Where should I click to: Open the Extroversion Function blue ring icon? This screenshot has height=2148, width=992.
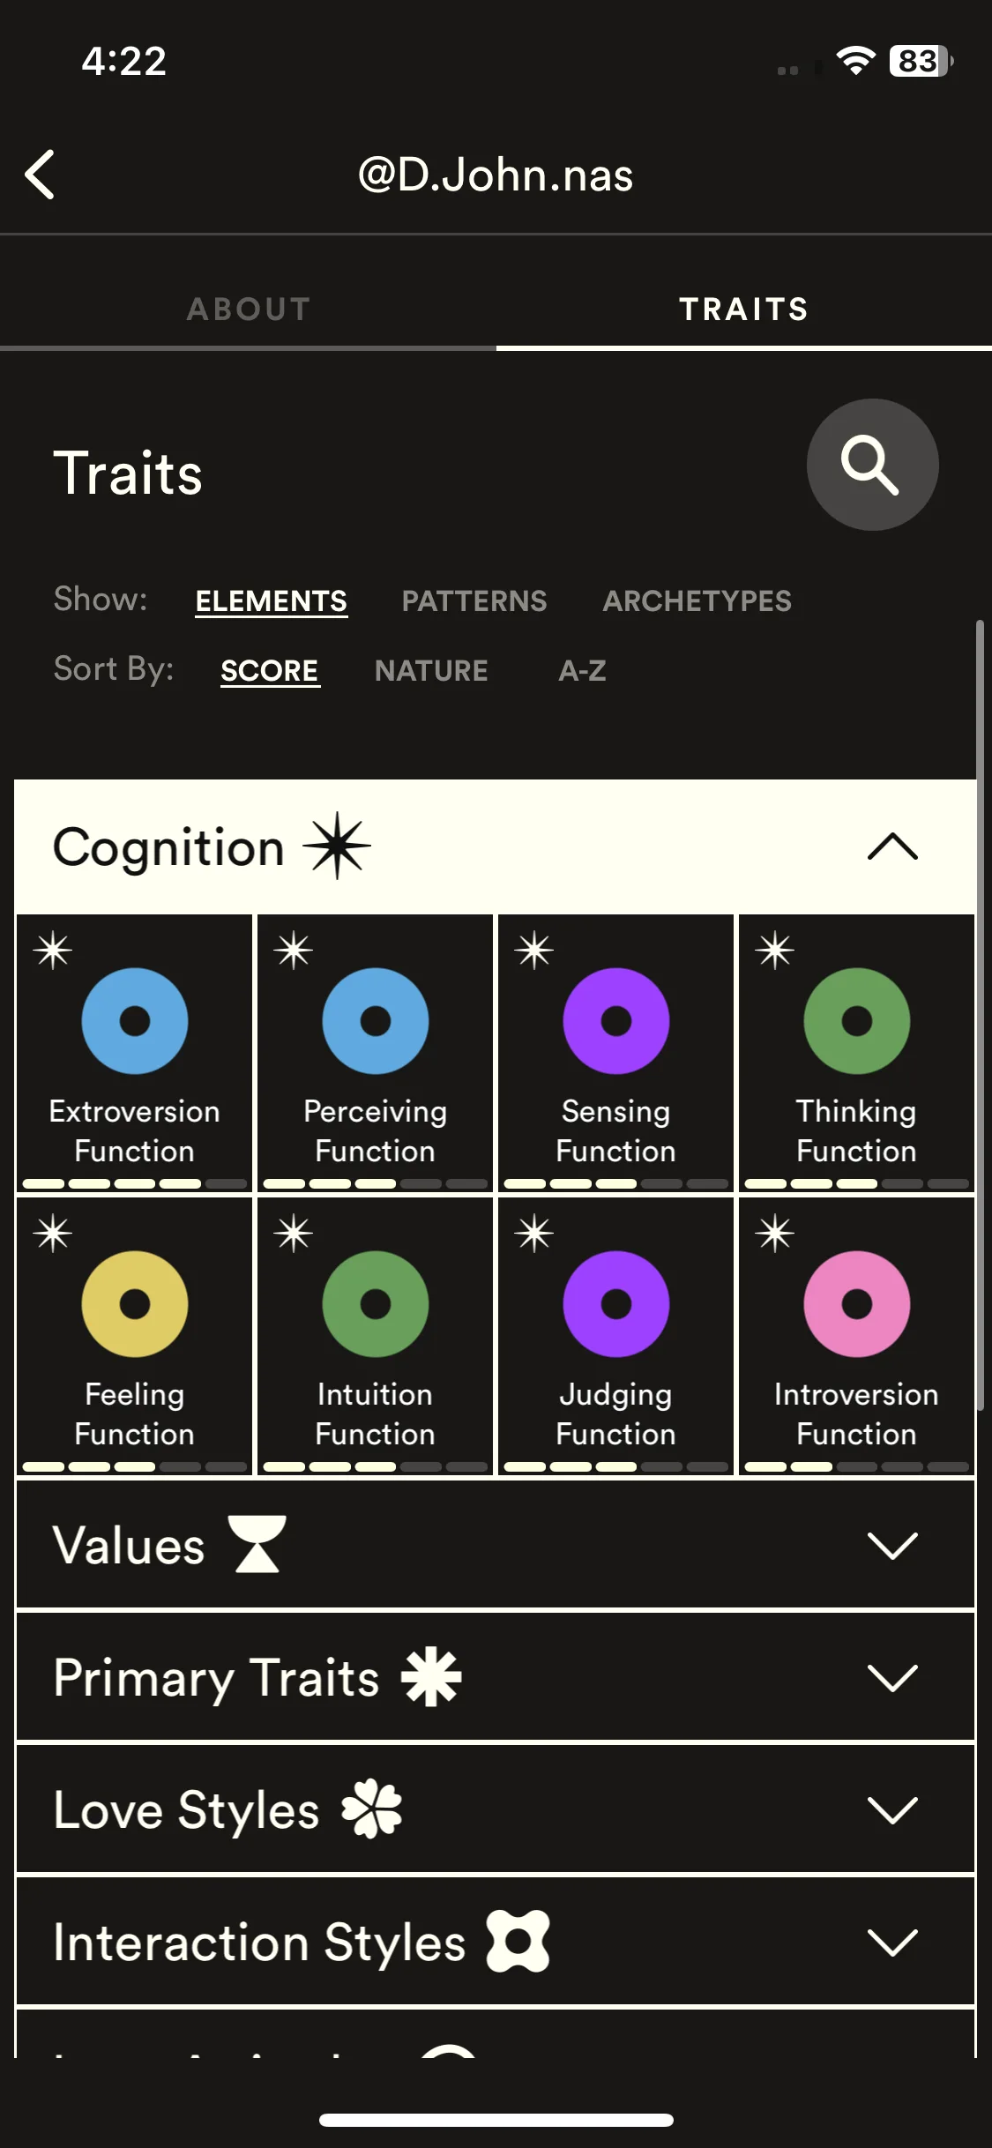coord(135,1021)
